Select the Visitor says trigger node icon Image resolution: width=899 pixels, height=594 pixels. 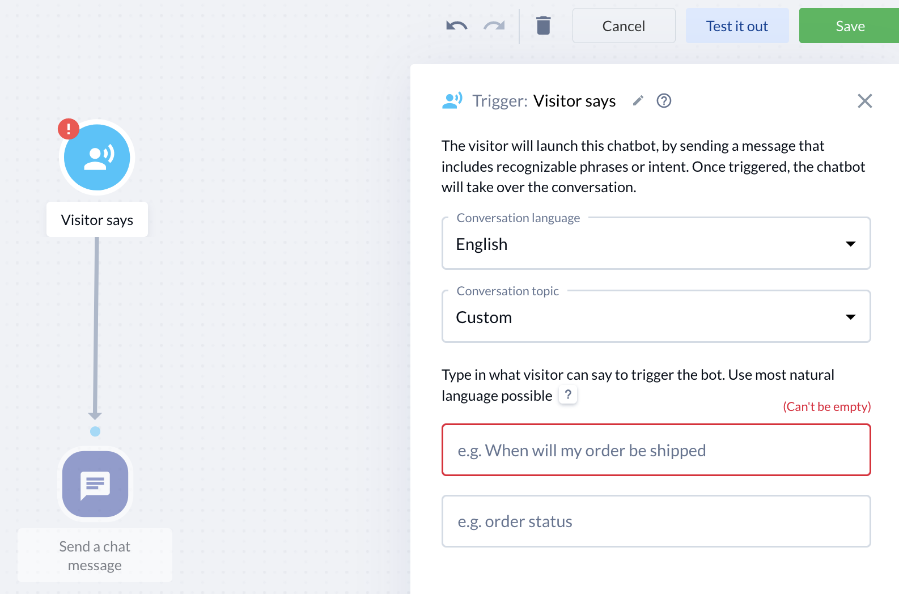coord(97,158)
